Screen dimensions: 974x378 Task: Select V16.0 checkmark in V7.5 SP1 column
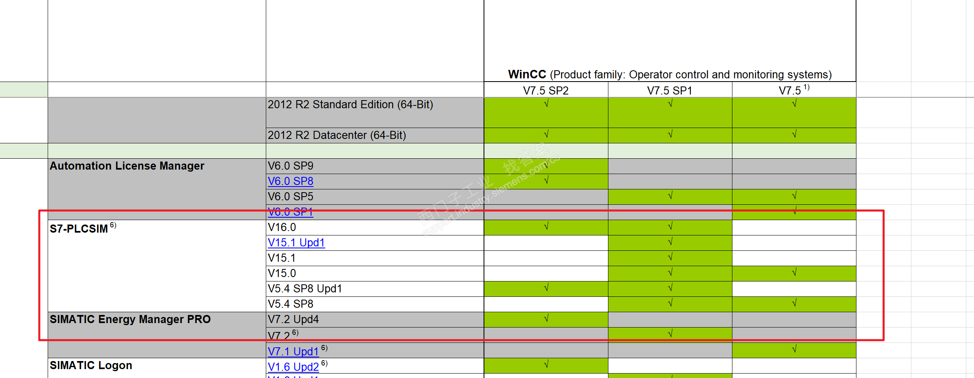click(x=670, y=227)
